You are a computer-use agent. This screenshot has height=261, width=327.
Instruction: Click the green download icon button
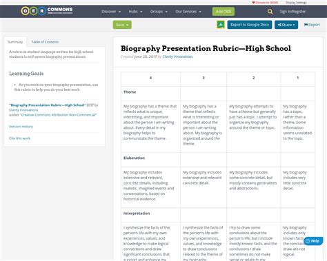coord(221,25)
